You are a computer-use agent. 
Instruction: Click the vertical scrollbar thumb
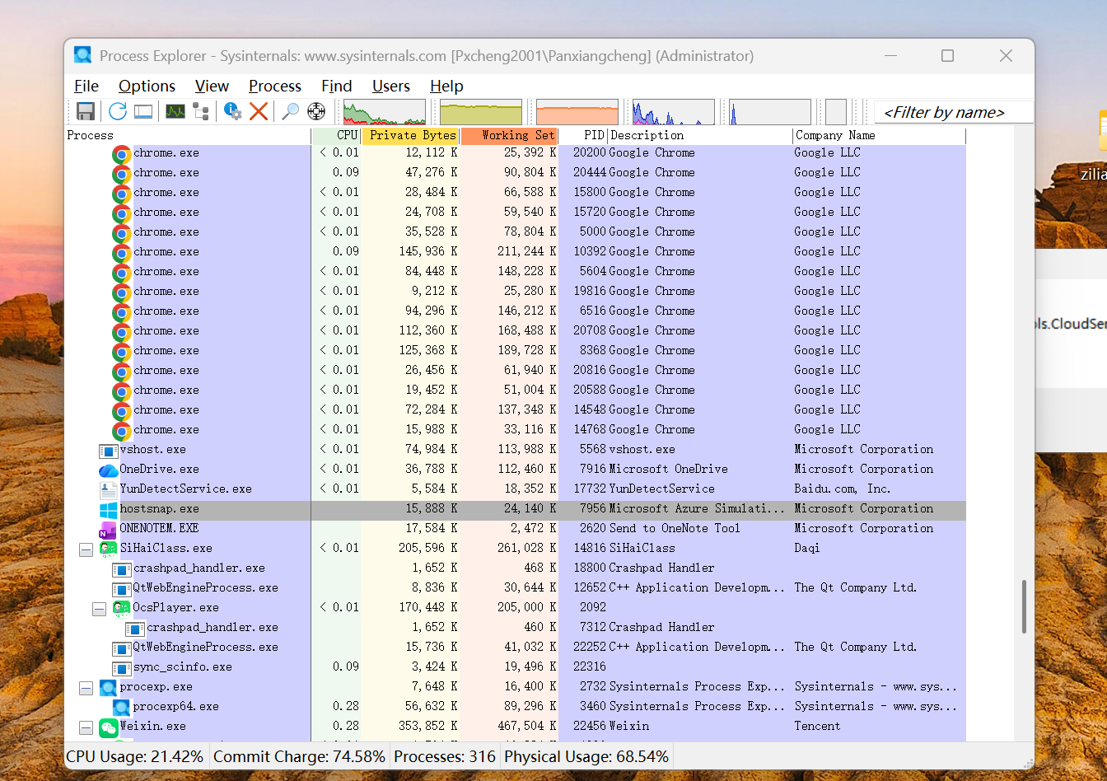pos(1025,606)
